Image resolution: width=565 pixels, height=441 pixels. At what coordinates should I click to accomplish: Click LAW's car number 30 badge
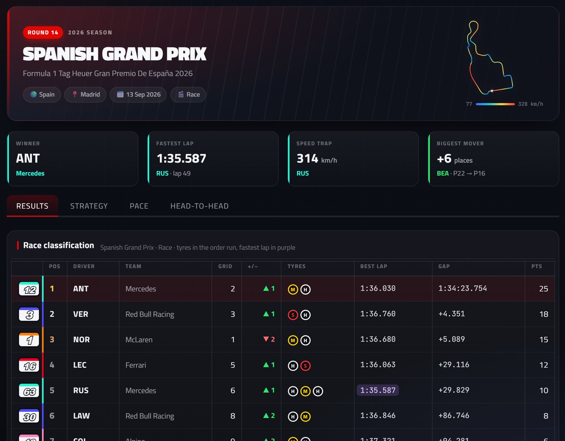point(29,416)
